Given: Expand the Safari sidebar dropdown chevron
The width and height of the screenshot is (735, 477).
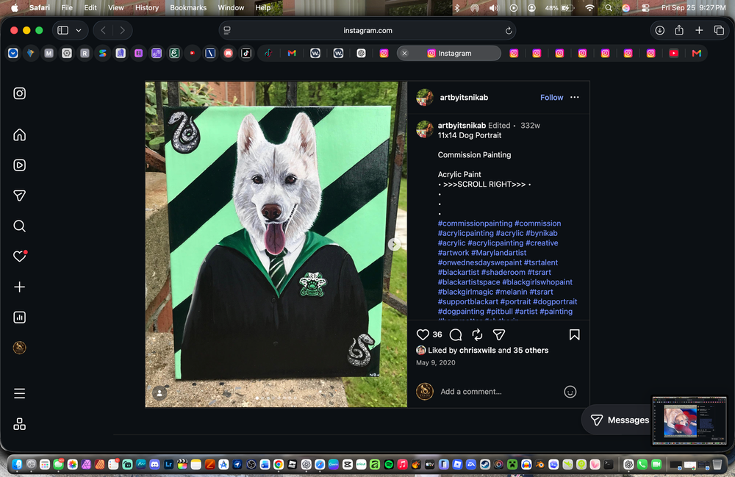Looking at the screenshot, I should (79, 30).
